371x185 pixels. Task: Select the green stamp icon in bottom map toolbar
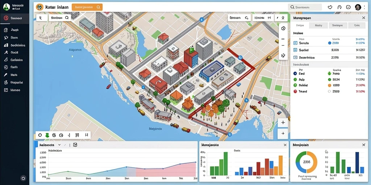click(47, 135)
